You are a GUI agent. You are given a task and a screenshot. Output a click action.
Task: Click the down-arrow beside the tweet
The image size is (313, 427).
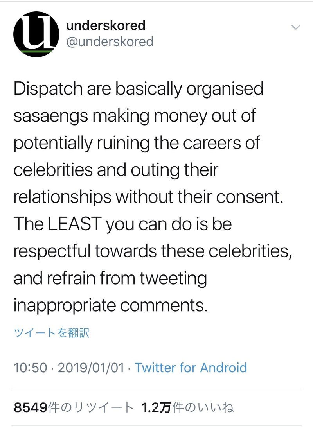click(x=296, y=27)
